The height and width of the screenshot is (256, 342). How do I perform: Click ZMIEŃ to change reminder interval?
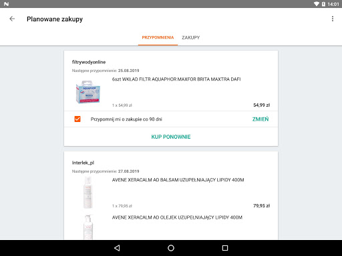click(261, 119)
